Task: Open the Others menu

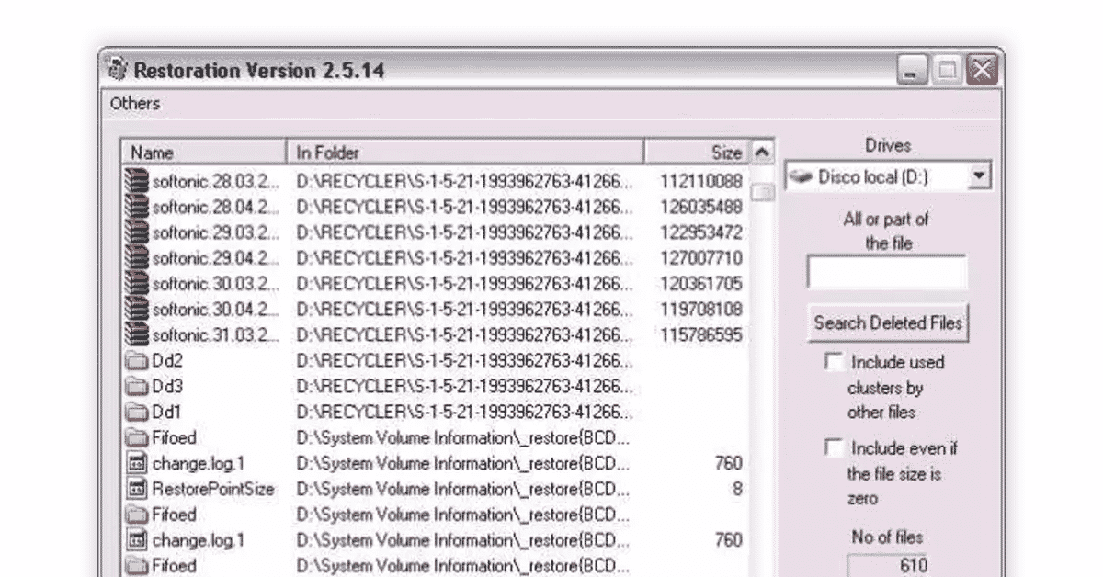Action: pyautogui.click(x=135, y=103)
